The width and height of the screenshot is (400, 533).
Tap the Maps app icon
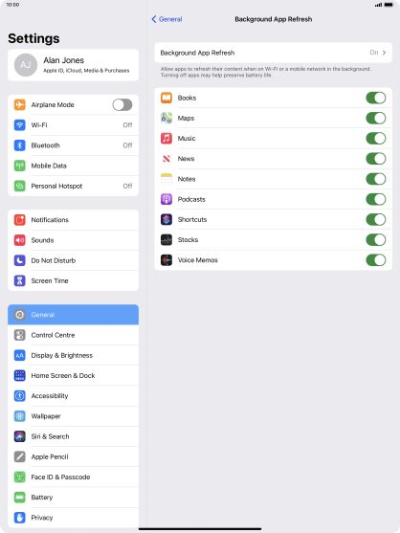coord(167,118)
